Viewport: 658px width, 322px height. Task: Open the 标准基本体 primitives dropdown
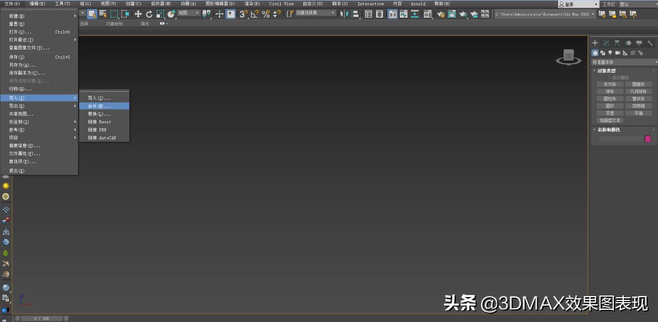(x=623, y=61)
